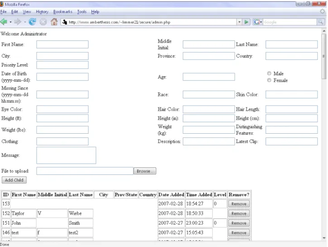Click the Province input field
The width and height of the screenshot is (328, 247).
[x=208, y=56]
